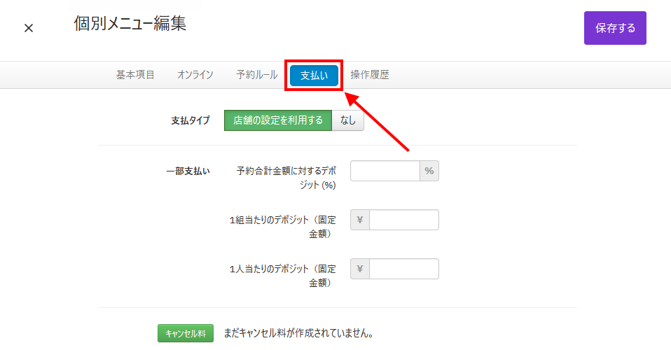Set payment type to なし
Screen dimensions: 671x350
pyautogui.click(x=348, y=120)
